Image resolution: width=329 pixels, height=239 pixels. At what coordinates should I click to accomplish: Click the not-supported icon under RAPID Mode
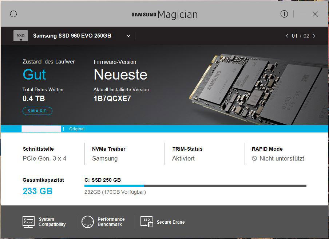(254, 158)
